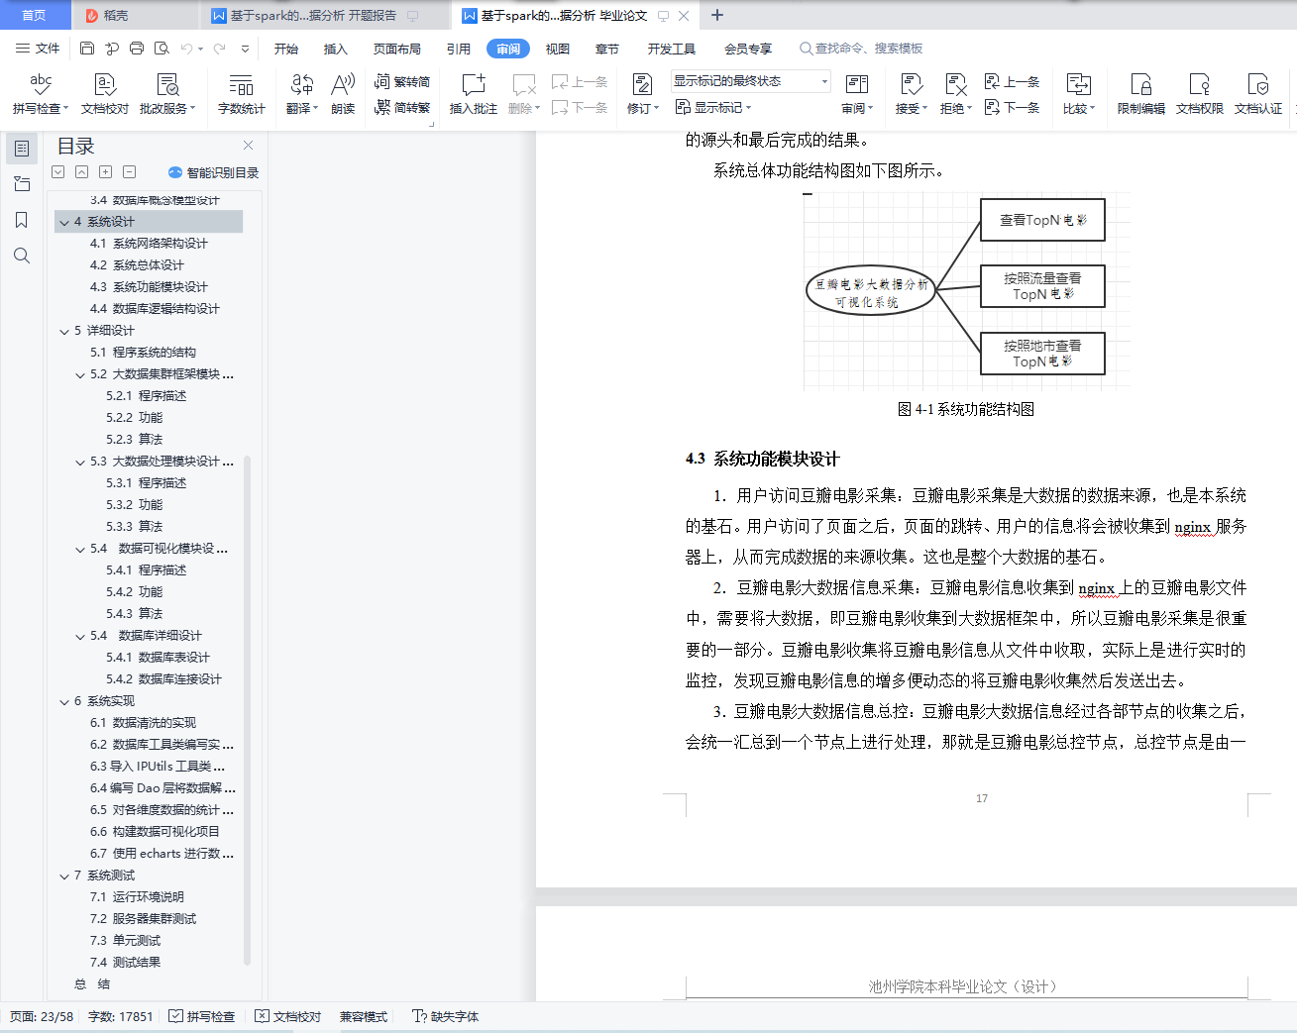Show word count (字数统计) dialog
Viewport: 1297px width, 1033px height.
[x=241, y=94]
